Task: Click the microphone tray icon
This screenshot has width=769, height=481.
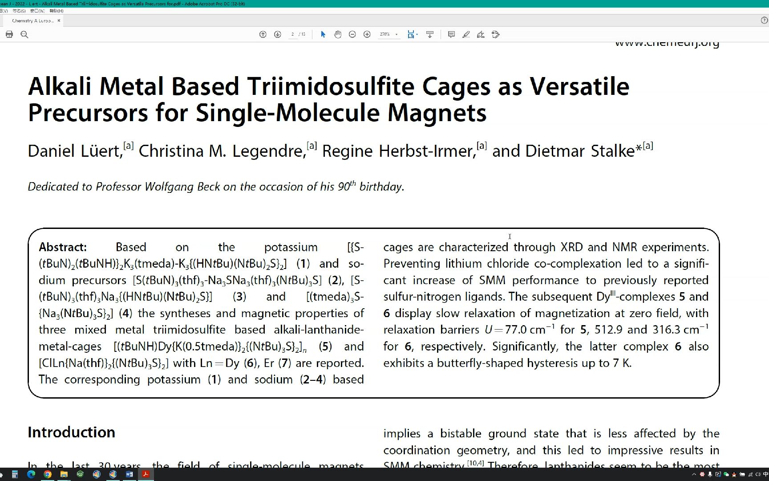Action: click(710, 475)
